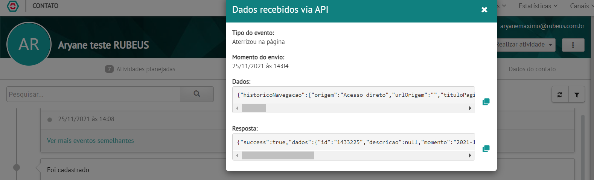Copy the Resposta JSON content
This screenshot has width=594, height=180.
coord(486,148)
